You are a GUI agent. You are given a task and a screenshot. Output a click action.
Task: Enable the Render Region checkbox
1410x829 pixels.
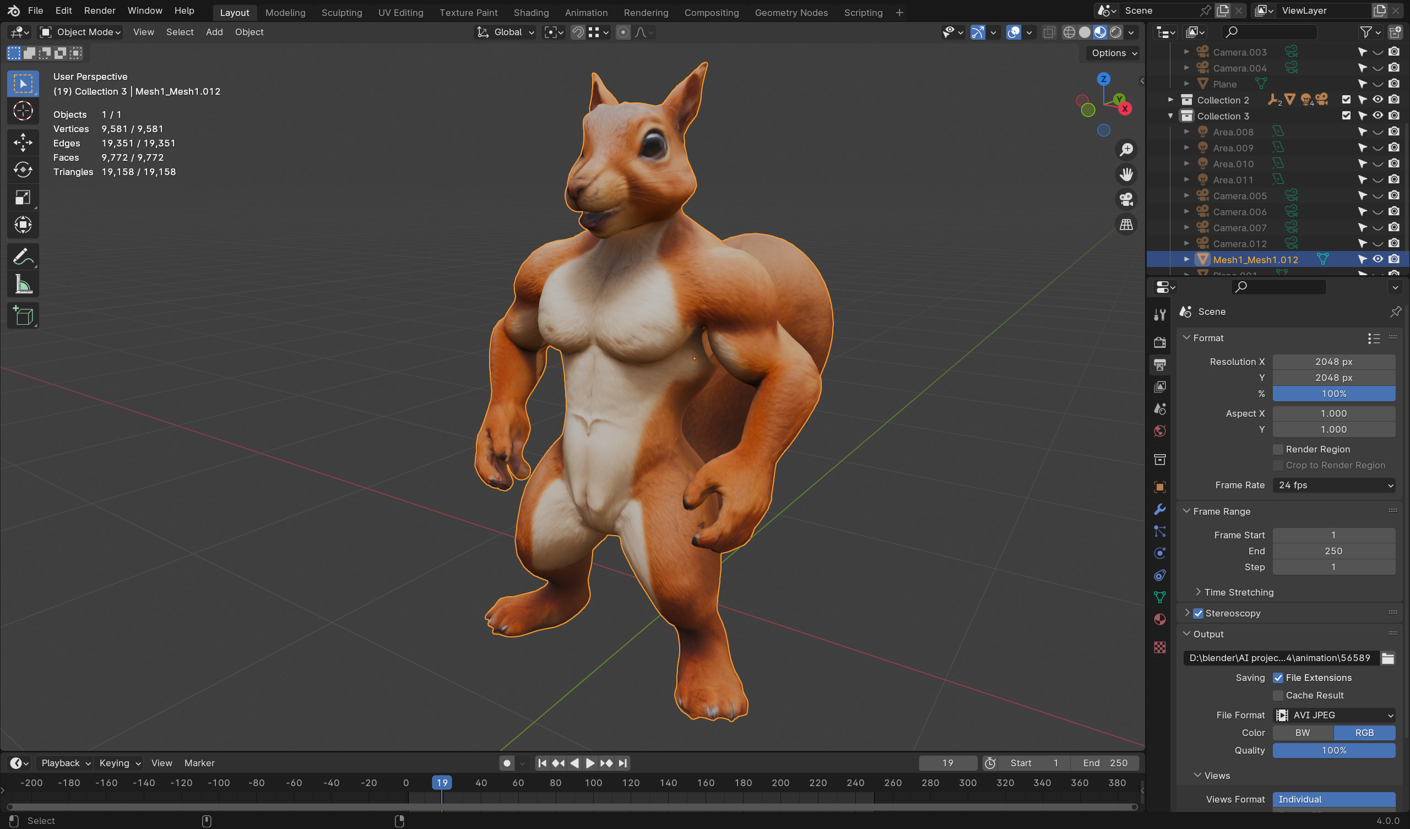[1278, 450]
